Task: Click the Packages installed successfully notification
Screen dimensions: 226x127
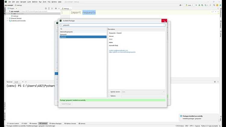Action: [x=199, y=117]
